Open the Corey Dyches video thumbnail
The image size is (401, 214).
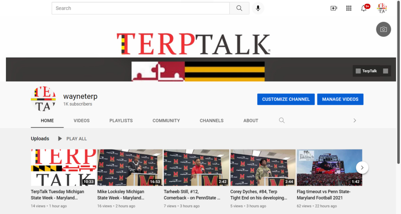click(263, 167)
